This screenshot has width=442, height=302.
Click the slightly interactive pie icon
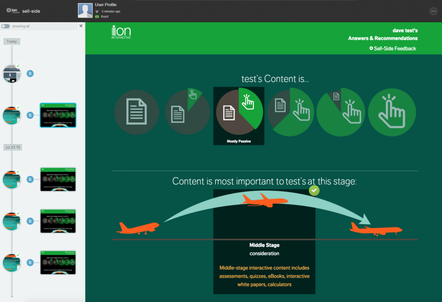[x=188, y=112]
